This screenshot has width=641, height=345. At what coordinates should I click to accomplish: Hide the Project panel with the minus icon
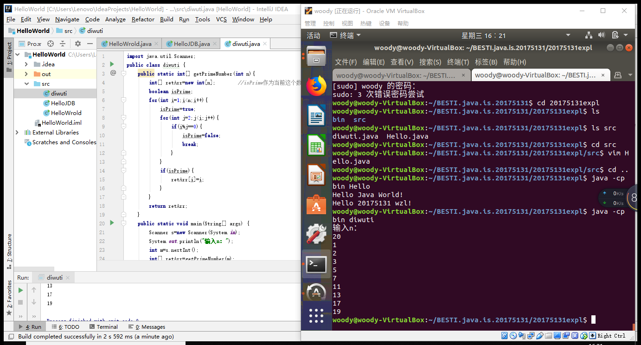click(x=90, y=44)
